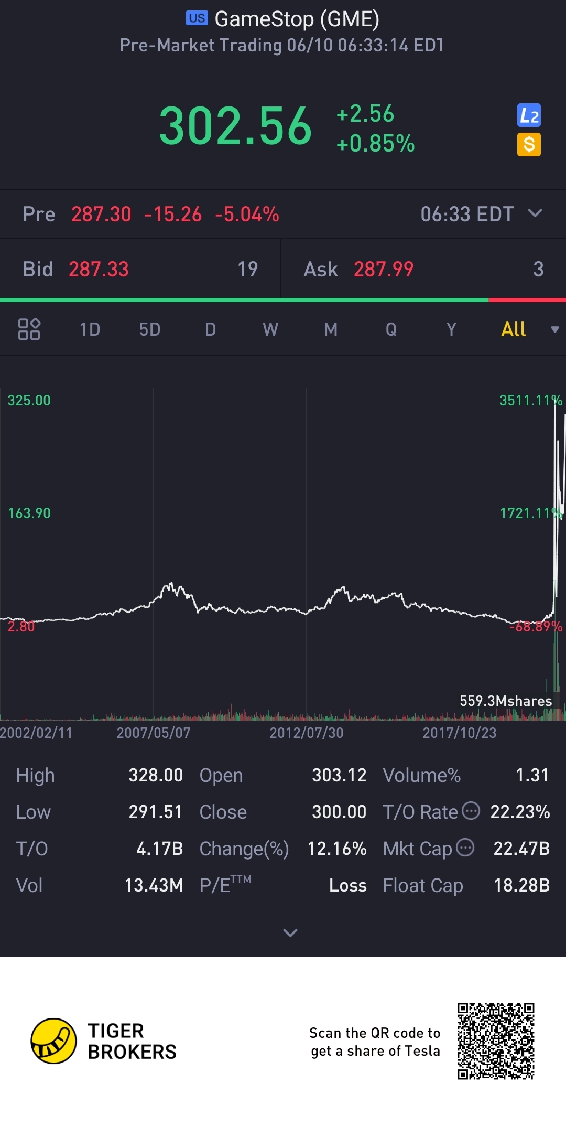Tap the Volume% value 1.31
This screenshot has width=566, height=1126.
(x=532, y=775)
